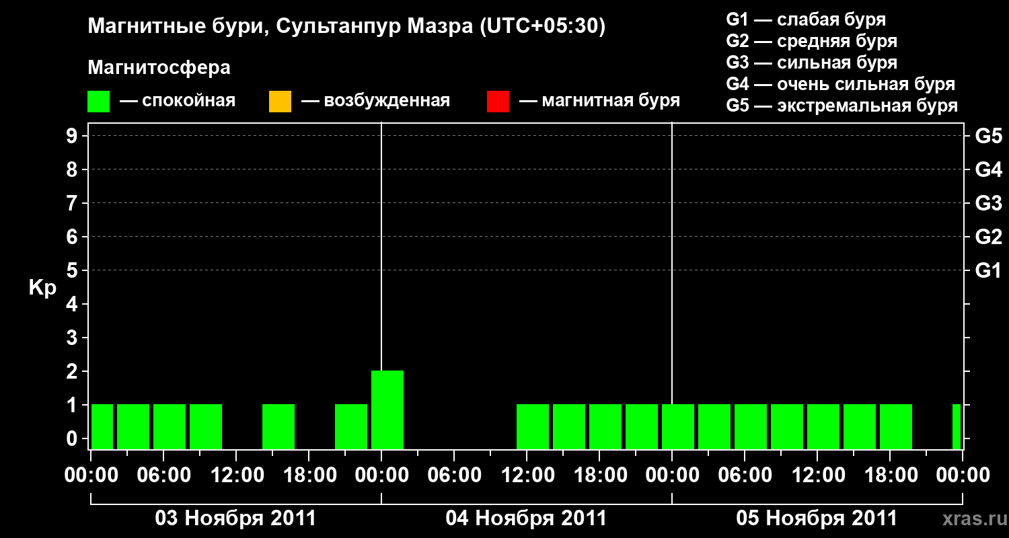1009x538 pixels.
Task: Click the 'возбужденная' legend text
Action: 387,102
